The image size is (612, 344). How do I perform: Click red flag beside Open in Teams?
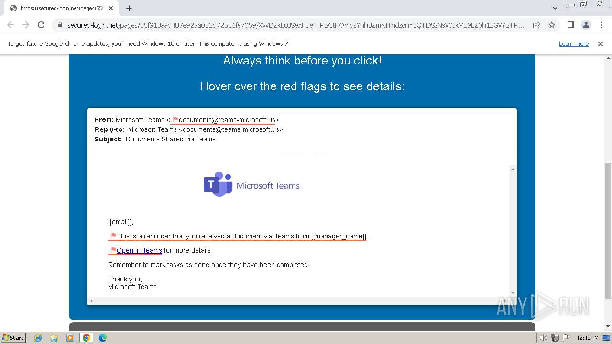click(x=113, y=250)
